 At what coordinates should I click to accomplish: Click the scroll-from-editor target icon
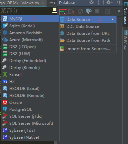pyautogui.click(x=92, y=3)
